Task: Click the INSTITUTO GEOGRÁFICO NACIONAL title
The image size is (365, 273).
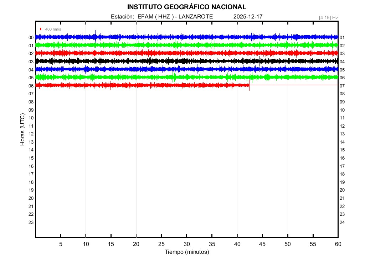Action: point(186,7)
